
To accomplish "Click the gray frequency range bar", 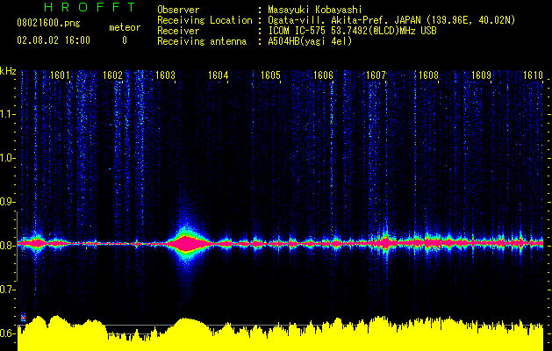I will (x=17, y=247).
